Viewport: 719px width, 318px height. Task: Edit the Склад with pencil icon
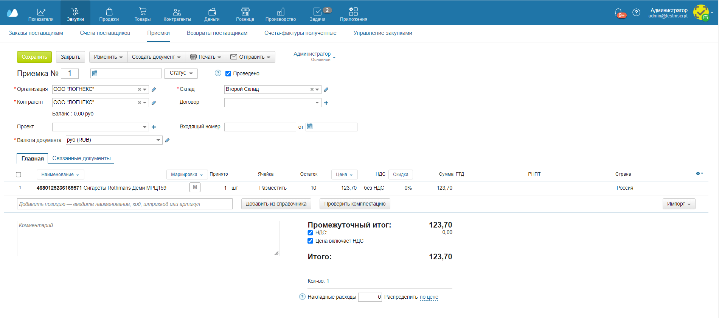pyautogui.click(x=326, y=89)
